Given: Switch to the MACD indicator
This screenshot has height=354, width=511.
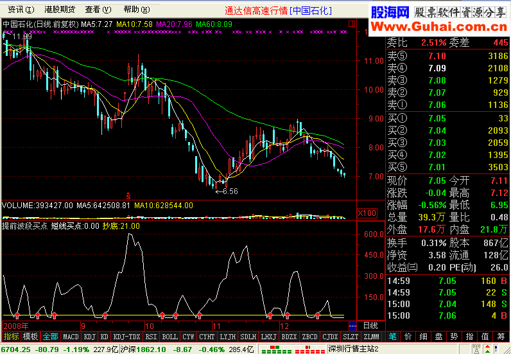Looking at the screenshot, I should 71,337.
